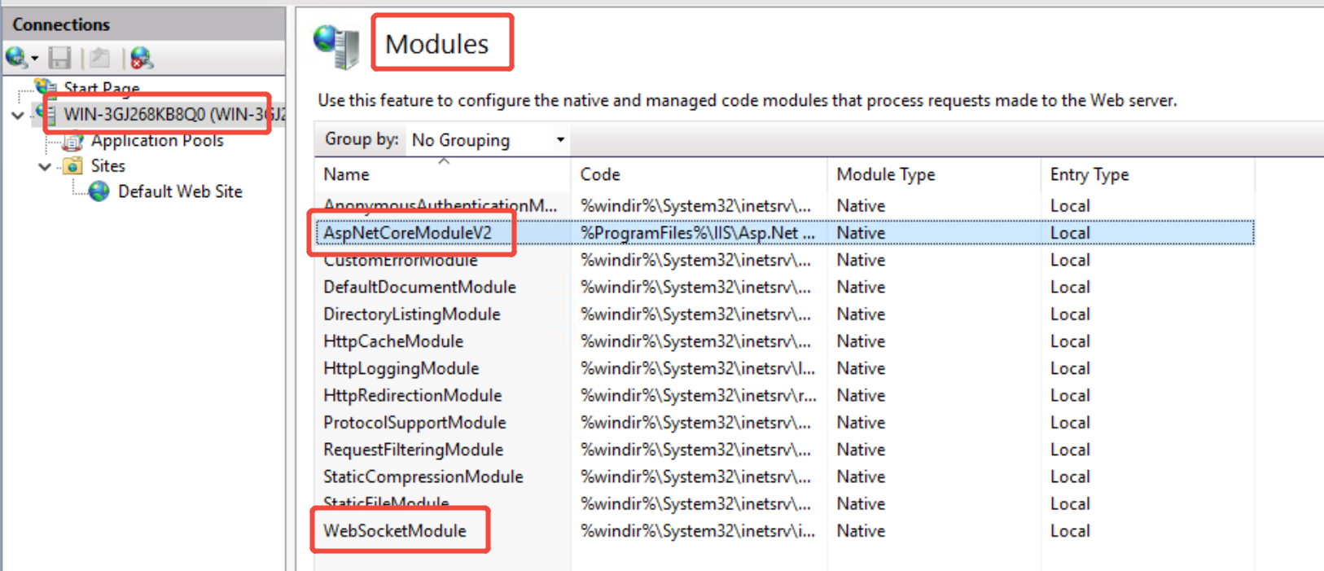
Task: Select the HttpLoggingModule row
Action: pos(401,368)
